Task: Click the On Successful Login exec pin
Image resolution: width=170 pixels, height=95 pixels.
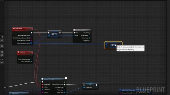Action: point(64,84)
